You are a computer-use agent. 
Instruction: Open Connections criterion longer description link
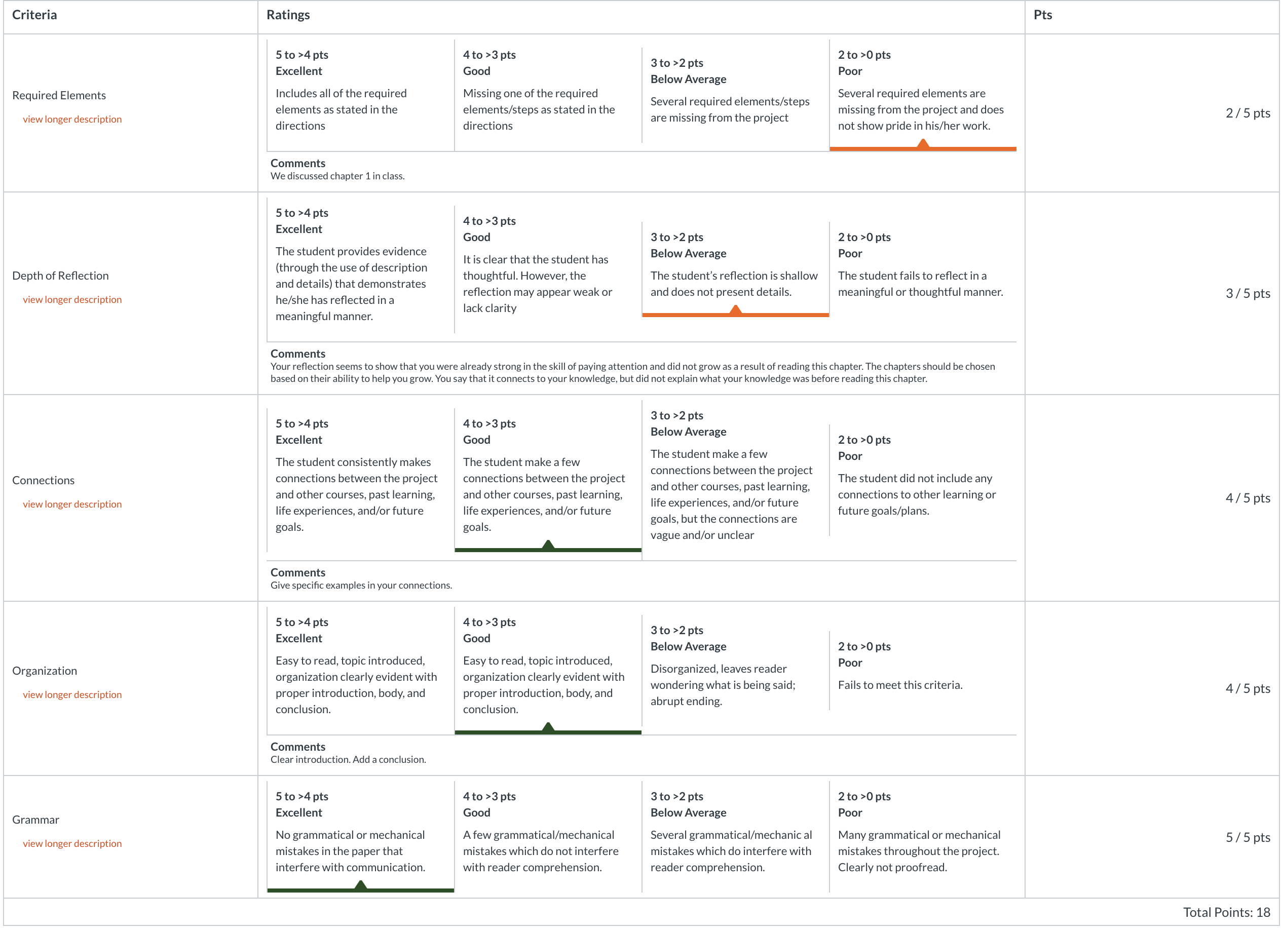pyautogui.click(x=72, y=505)
